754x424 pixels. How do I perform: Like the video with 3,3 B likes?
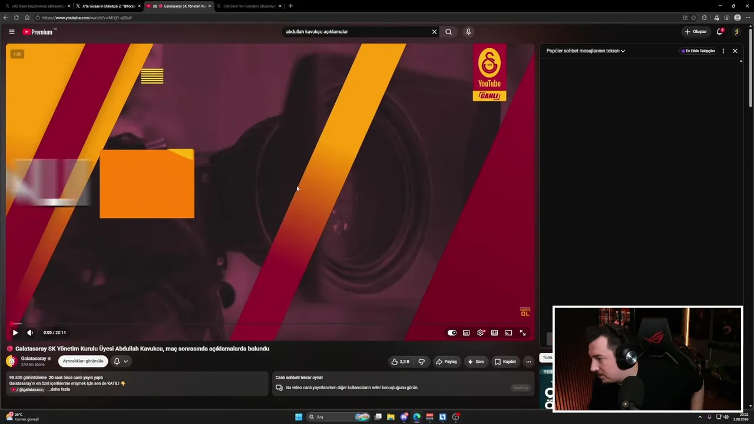[401, 362]
